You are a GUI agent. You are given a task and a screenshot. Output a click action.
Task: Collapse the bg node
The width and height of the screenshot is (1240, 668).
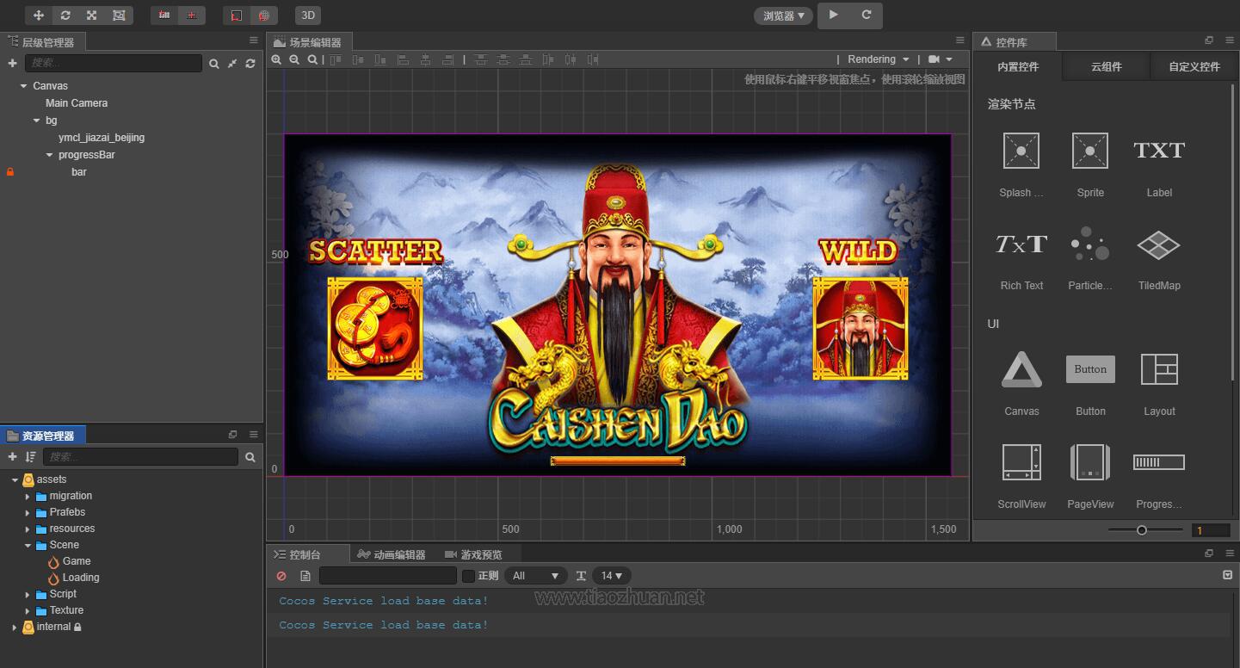[x=36, y=121]
